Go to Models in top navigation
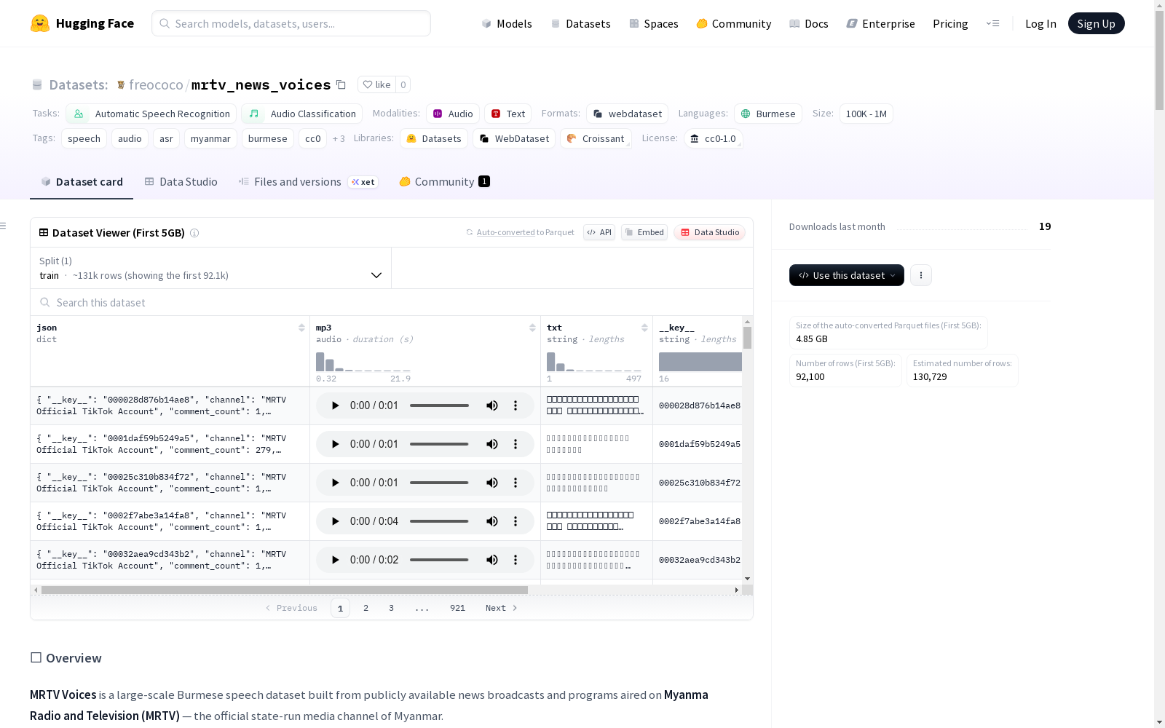 [507, 23]
